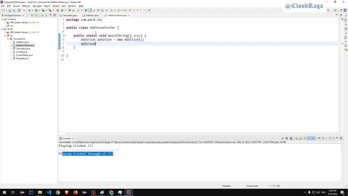The width and height of the screenshot is (348, 196).
Task: Collapse the CoreJava project node
Action: click(2, 20)
